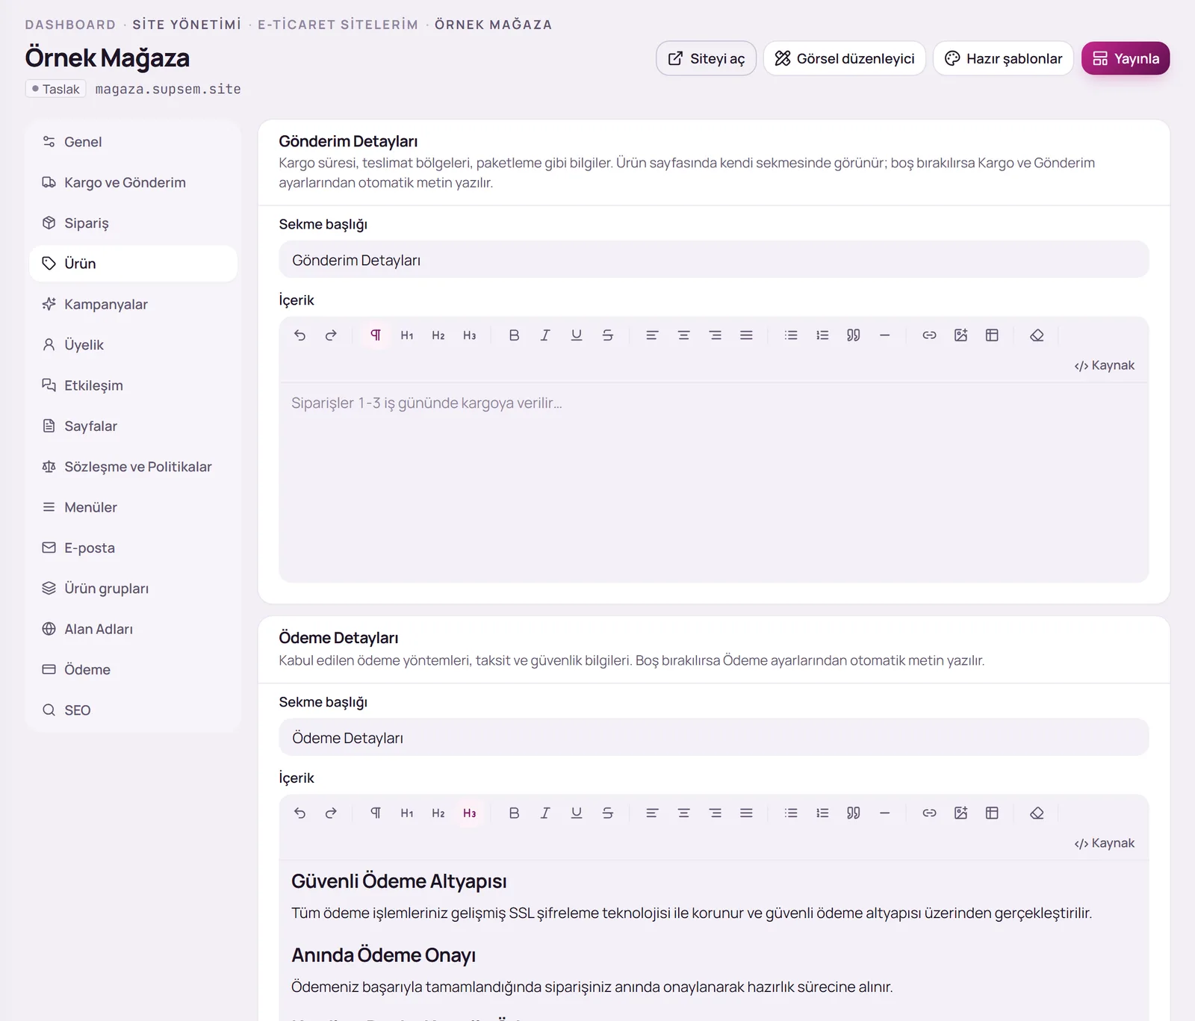Apply H1 heading in Gönderim Detayları editor
The height and width of the screenshot is (1021, 1195).
pyautogui.click(x=407, y=335)
